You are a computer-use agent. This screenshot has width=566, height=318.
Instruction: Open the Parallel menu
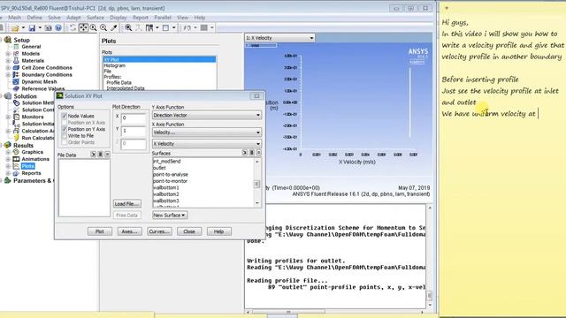tap(163, 18)
